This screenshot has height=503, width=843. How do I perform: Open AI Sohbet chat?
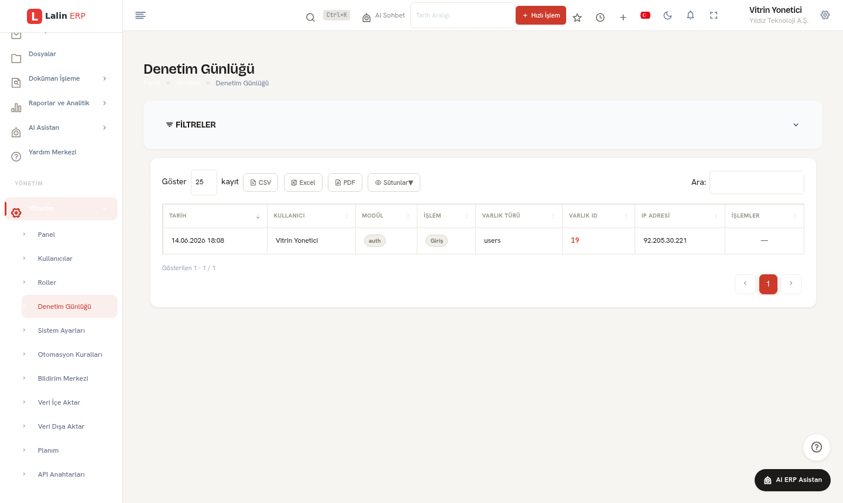(x=383, y=16)
